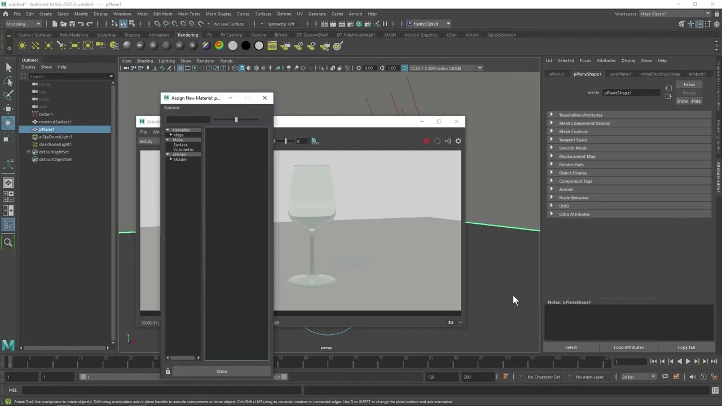Click the Close button in Assign Material
The width and height of the screenshot is (722, 406).
(x=222, y=371)
